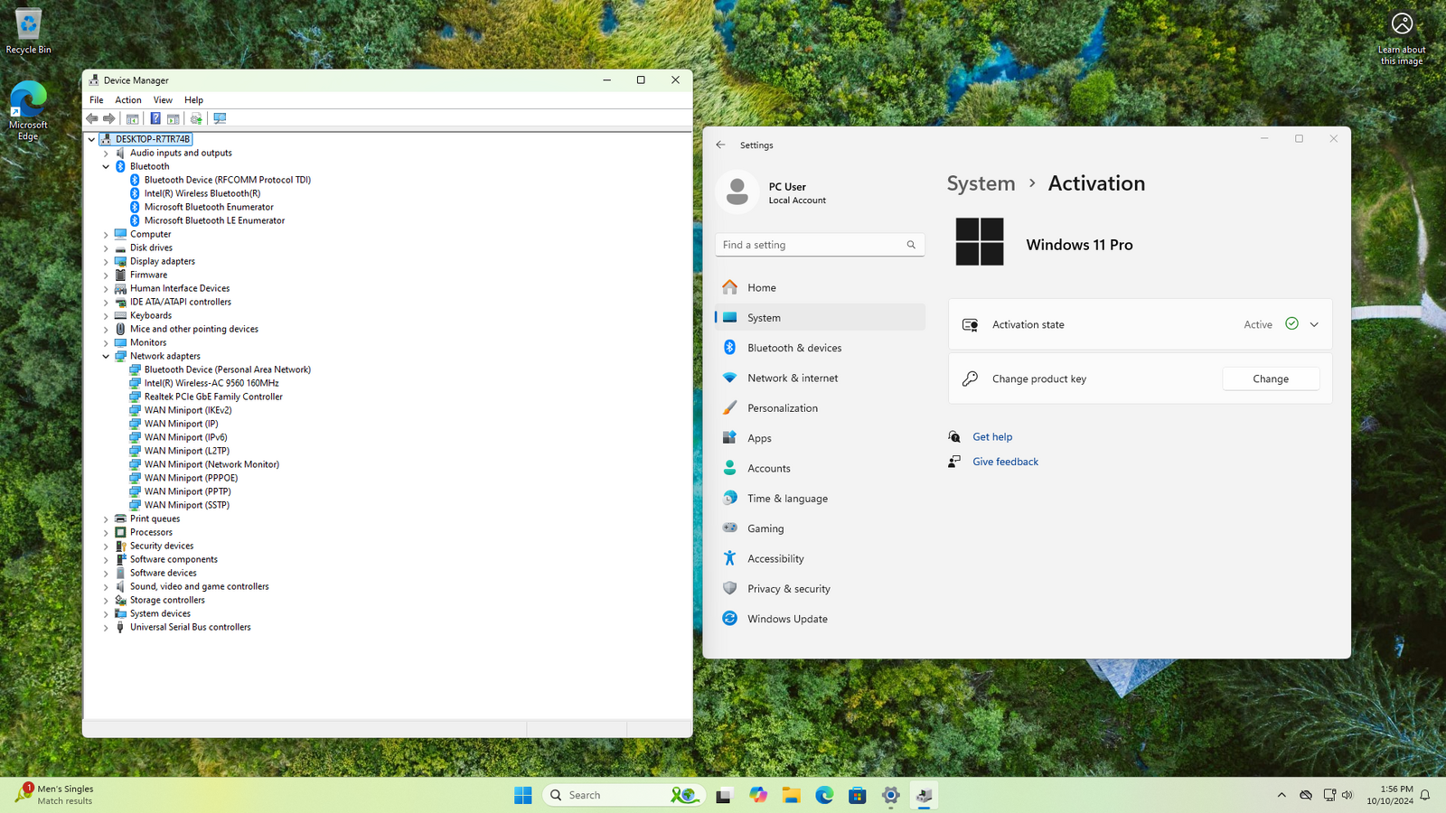Screen dimensions: 1446x813
Task: Open Home in Settings sidebar
Action: pos(820,287)
